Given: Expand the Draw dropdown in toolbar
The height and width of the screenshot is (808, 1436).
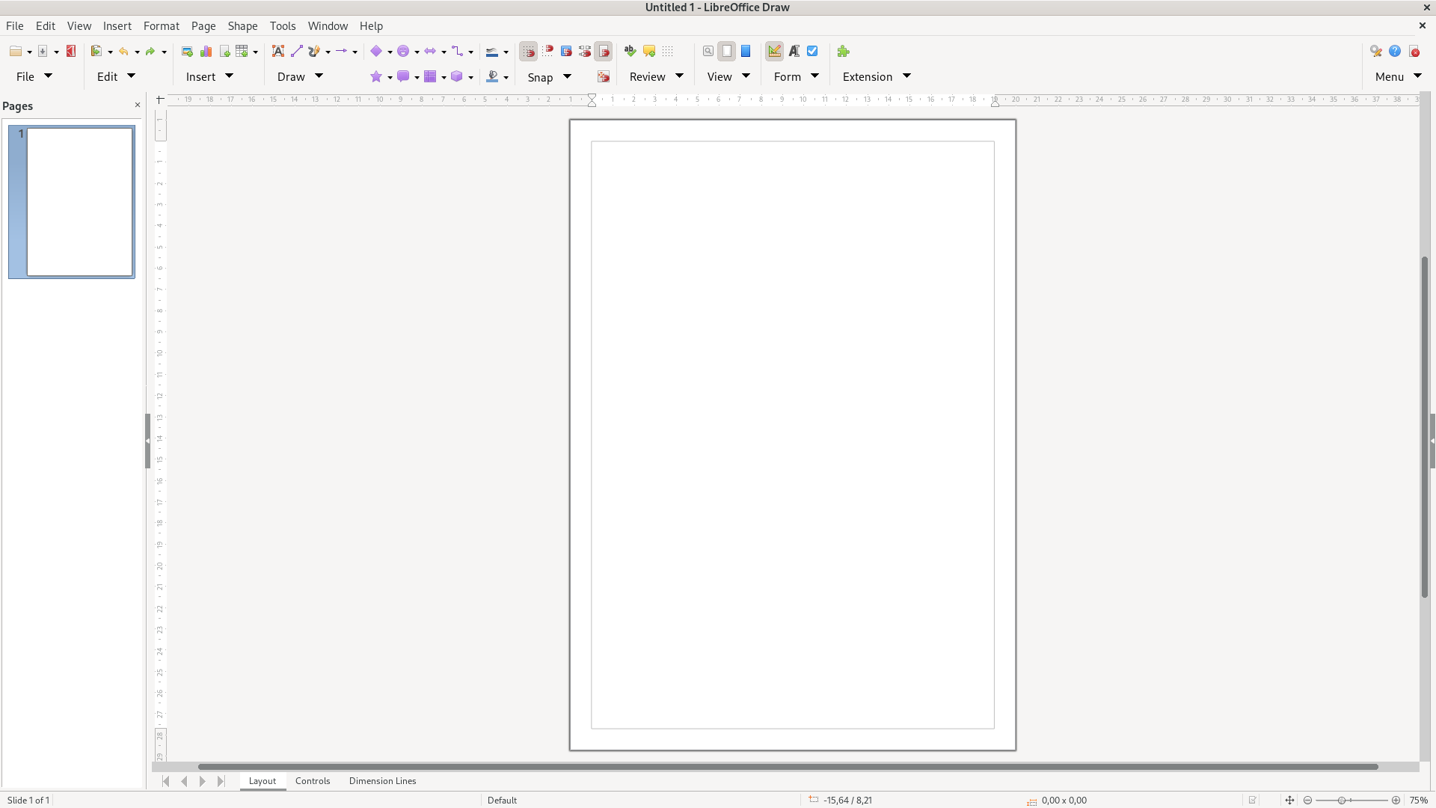Looking at the screenshot, I should coord(319,76).
